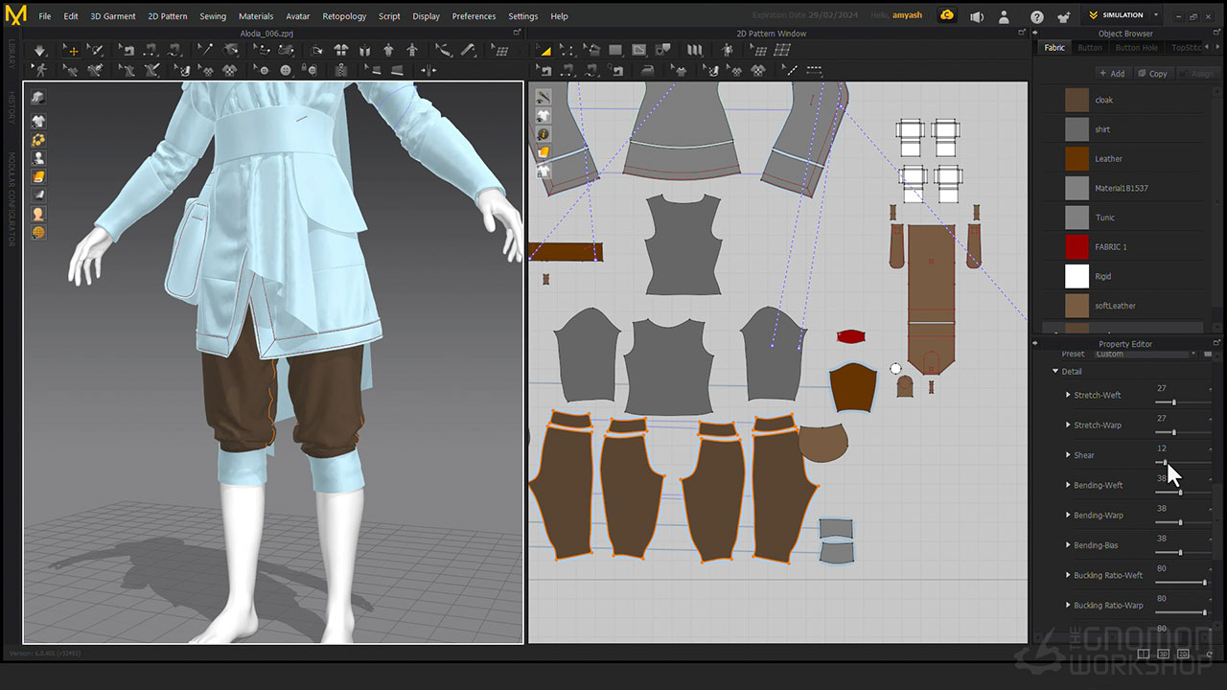Switch to the Button tab in Object Browser
The image size is (1227, 690).
(x=1090, y=46)
